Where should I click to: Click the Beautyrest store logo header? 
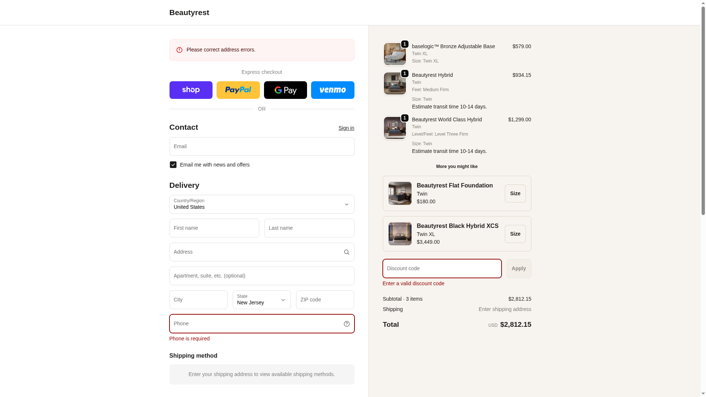[189, 12]
